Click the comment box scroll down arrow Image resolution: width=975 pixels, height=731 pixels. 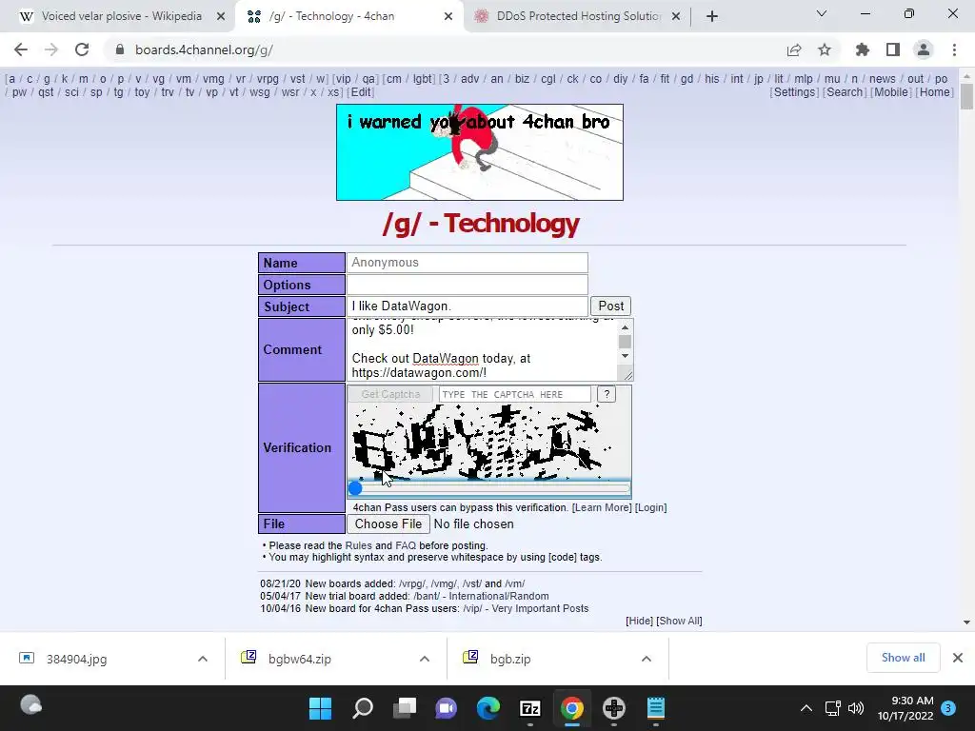coord(625,356)
